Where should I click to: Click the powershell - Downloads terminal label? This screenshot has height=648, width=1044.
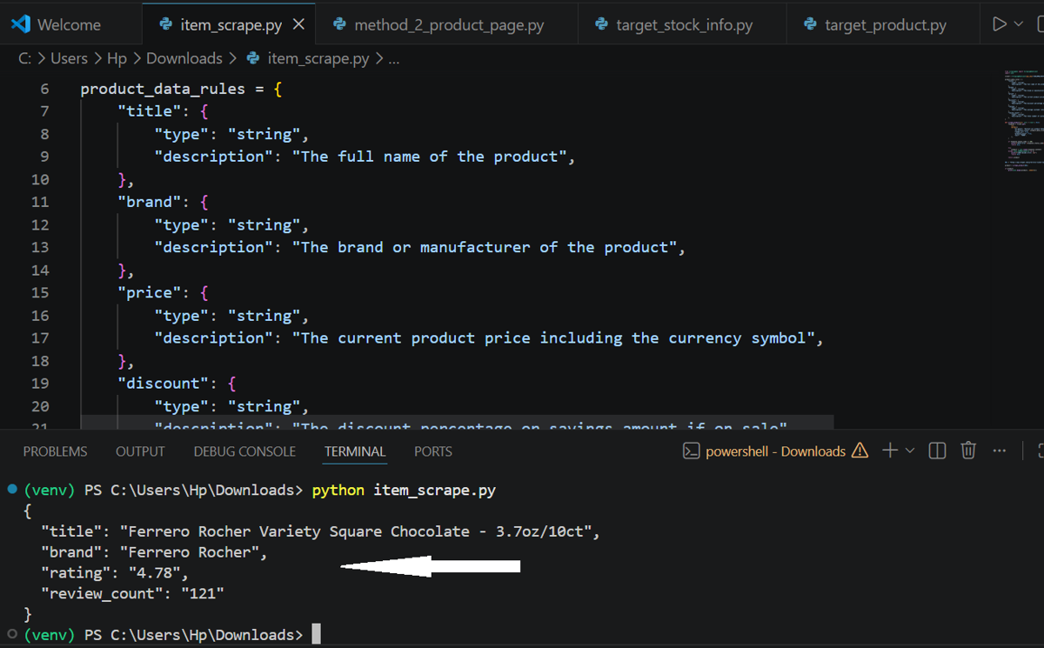[775, 451]
